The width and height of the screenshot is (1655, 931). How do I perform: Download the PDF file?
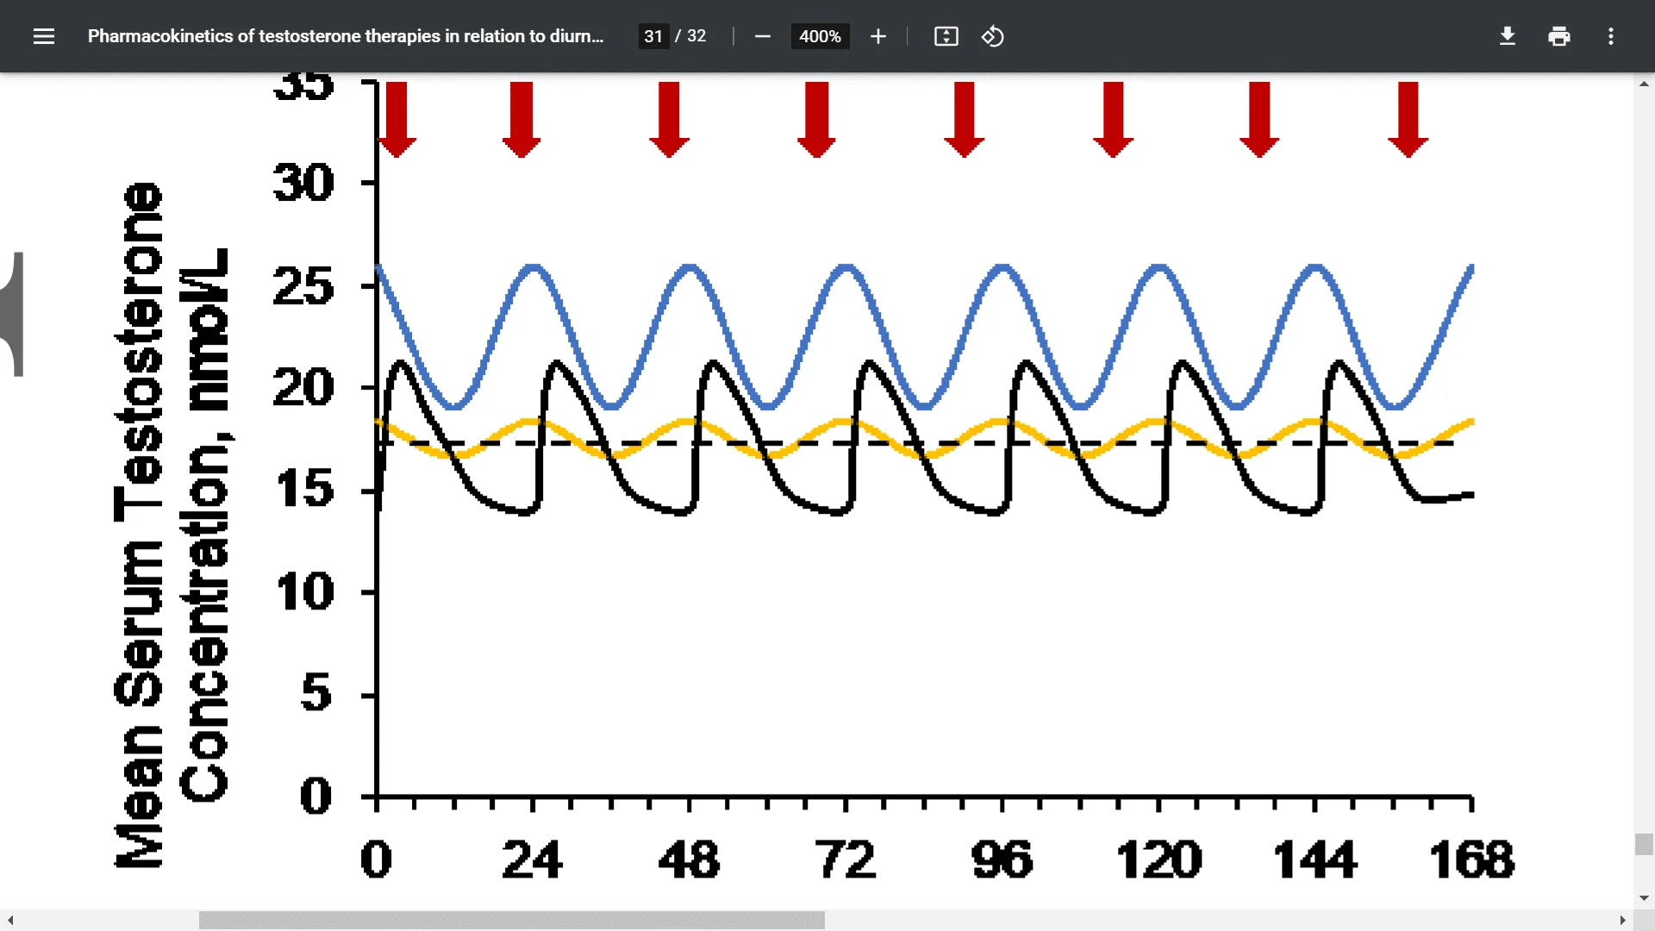click(1507, 36)
